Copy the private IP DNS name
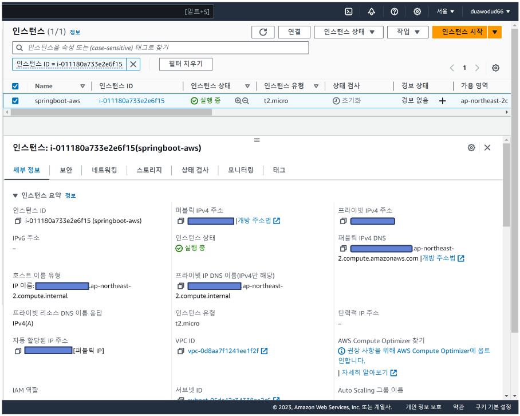The width and height of the screenshot is (520, 416). click(181, 286)
